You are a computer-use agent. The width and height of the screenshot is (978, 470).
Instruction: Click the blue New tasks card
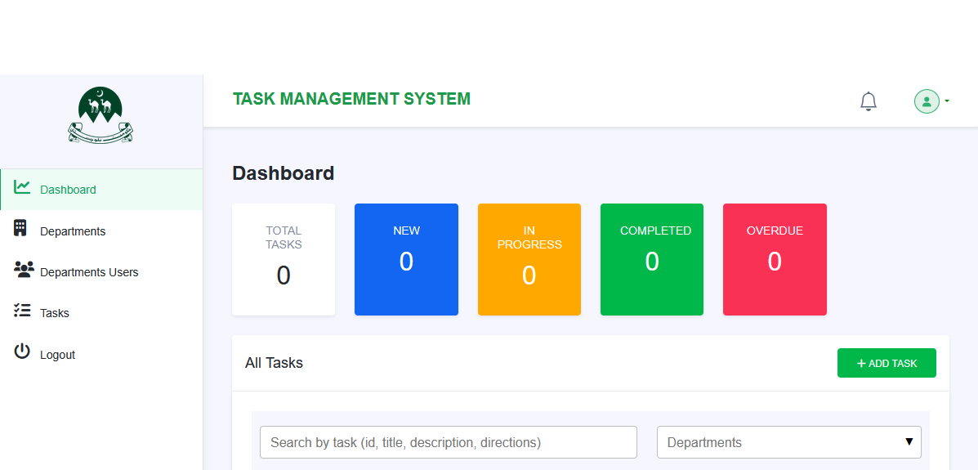tap(406, 259)
